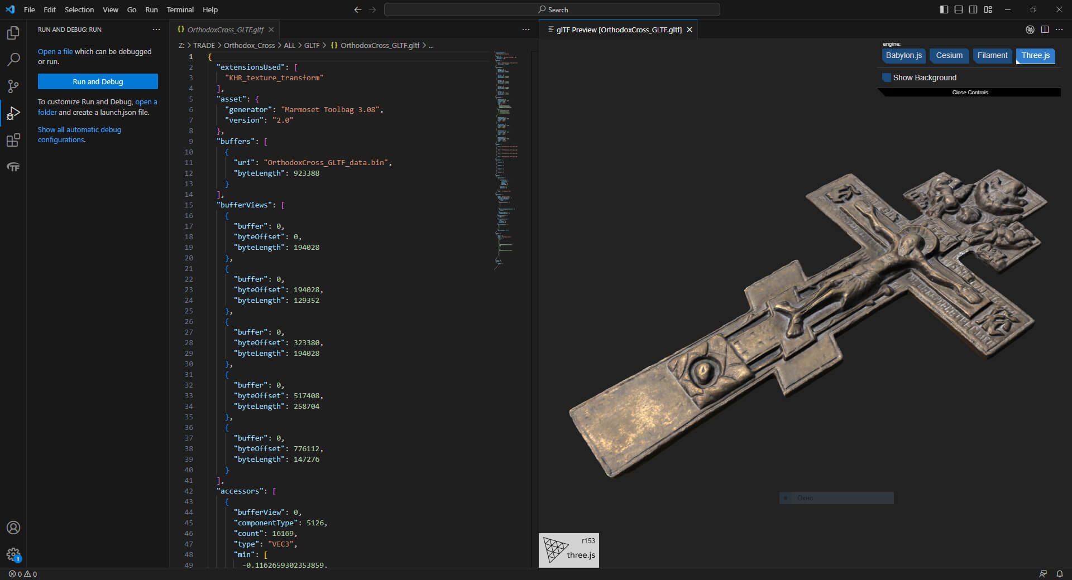Open the Source Control view

[13, 86]
